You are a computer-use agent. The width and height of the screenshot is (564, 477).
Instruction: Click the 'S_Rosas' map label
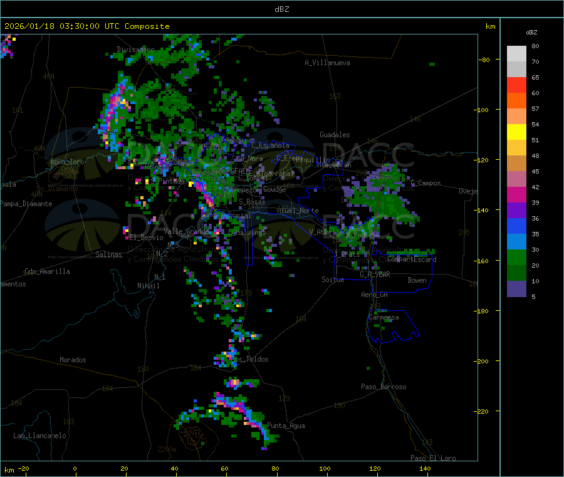pos(252,202)
